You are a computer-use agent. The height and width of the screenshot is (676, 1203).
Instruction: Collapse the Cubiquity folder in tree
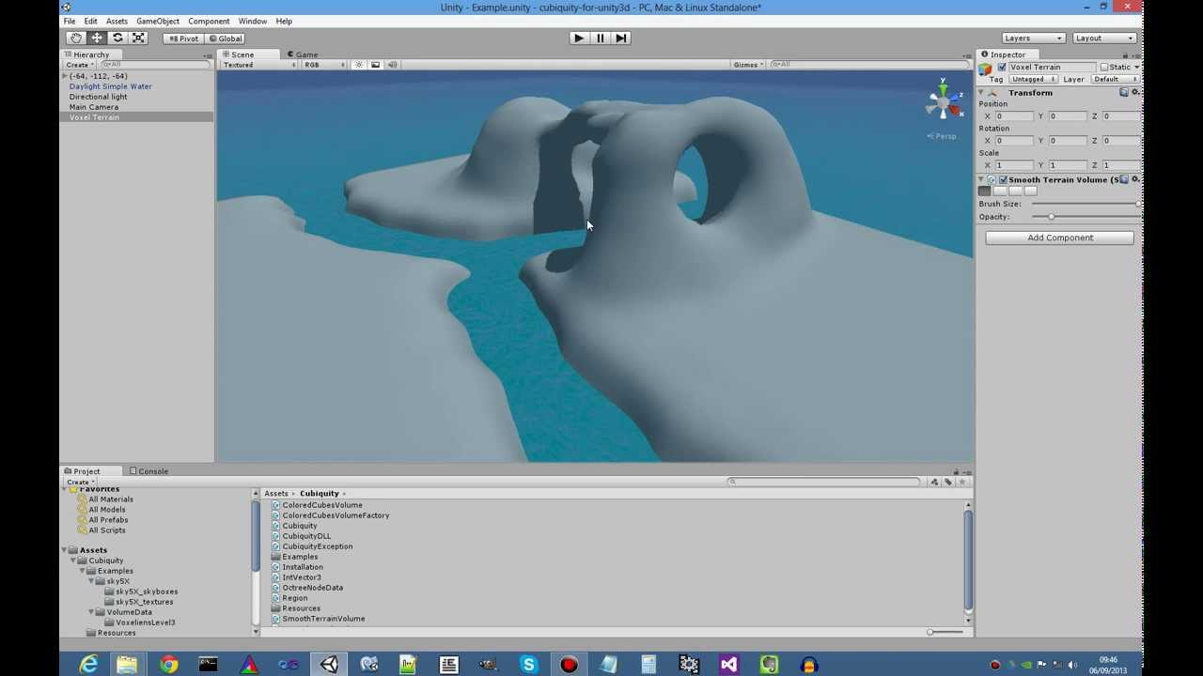73,561
